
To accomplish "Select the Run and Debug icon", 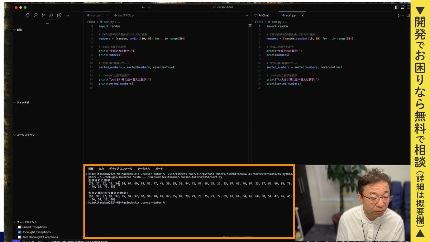I will pos(52,15).
